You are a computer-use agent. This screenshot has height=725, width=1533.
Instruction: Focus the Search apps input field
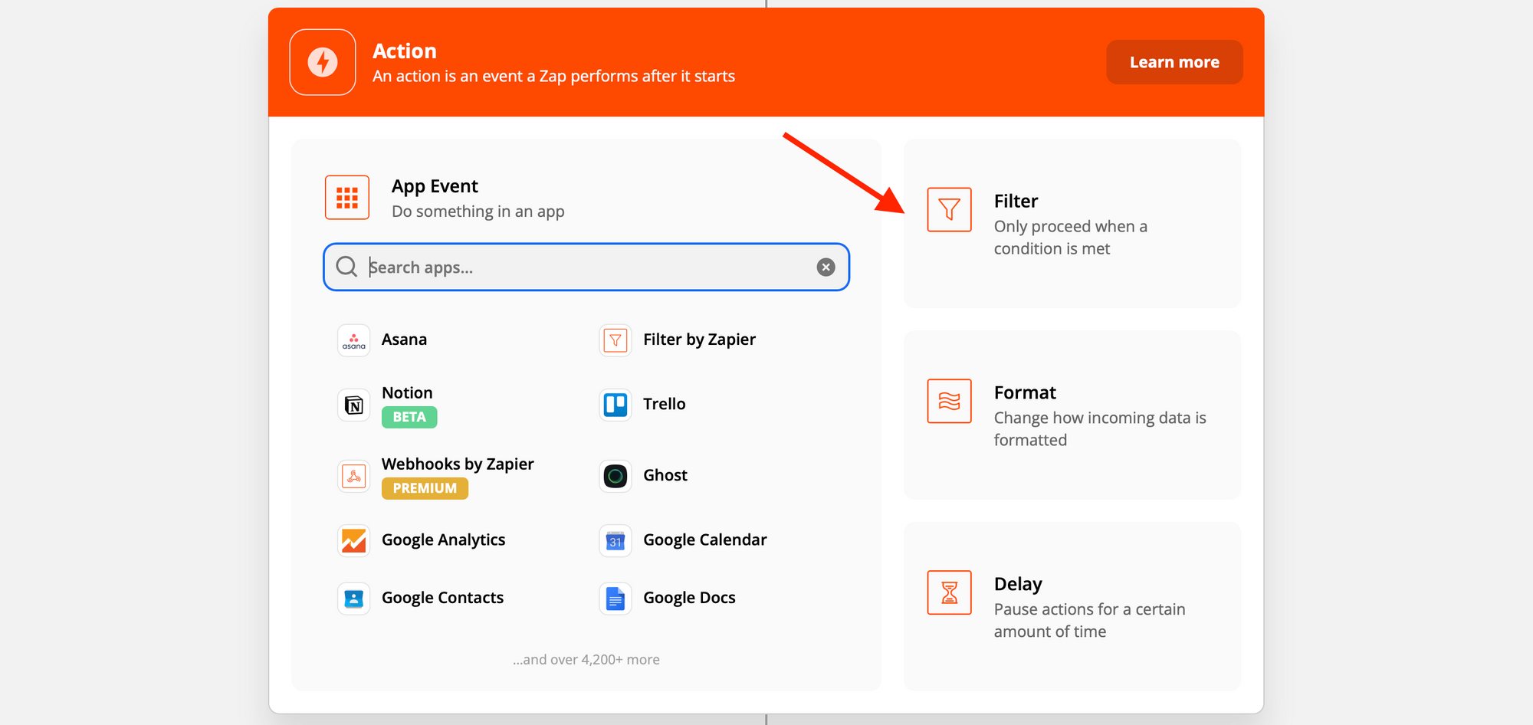586,267
